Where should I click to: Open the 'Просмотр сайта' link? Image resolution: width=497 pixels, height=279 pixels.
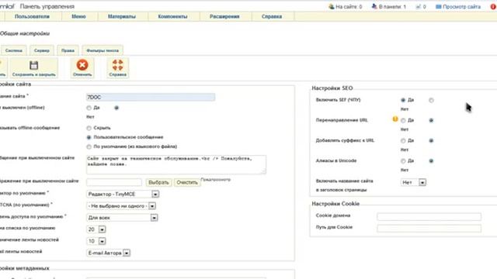pyautogui.click(x=461, y=6)
